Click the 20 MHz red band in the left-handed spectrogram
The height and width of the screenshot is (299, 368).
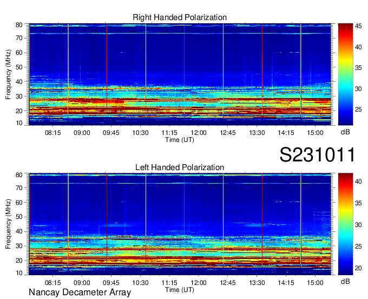tap(180, 259)
